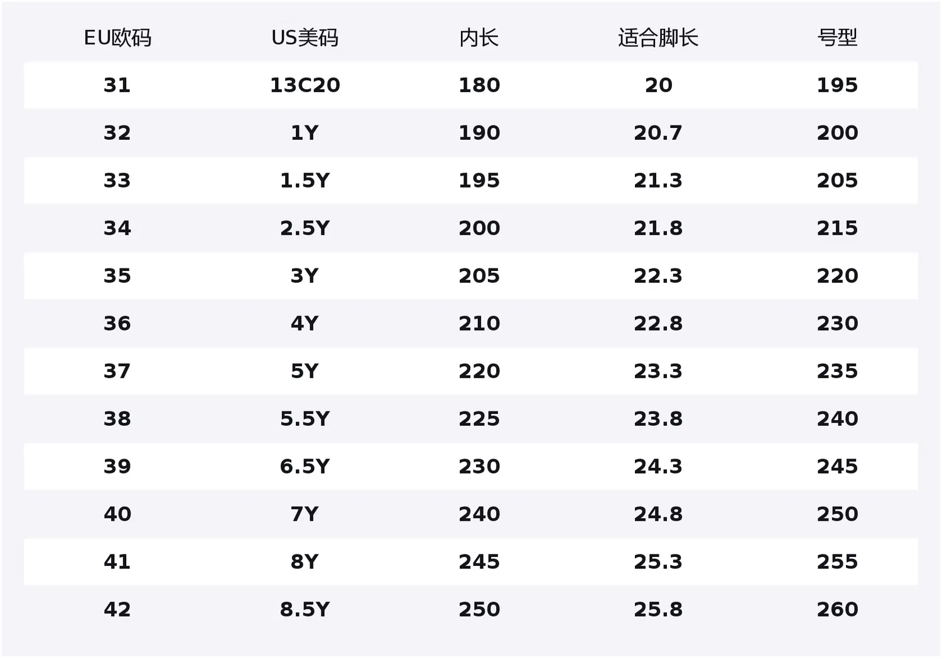942x658 pixels.
Task: Click the 号型 column header
Action: 837,38
